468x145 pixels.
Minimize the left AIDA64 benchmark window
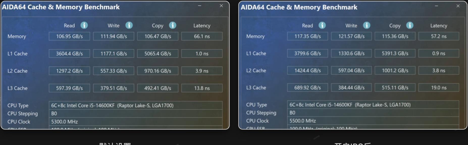(200, 6)
